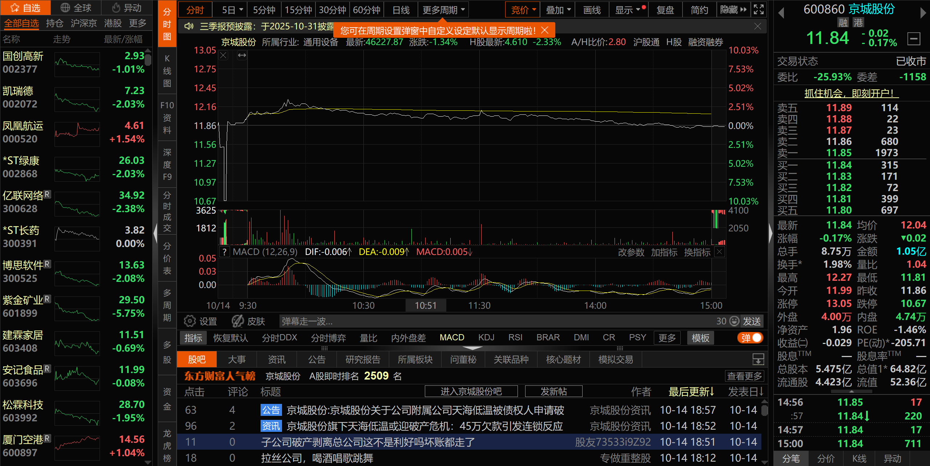930x466 pixels.
Task: Switch to the 公告 tab
Action: (317, 360)
